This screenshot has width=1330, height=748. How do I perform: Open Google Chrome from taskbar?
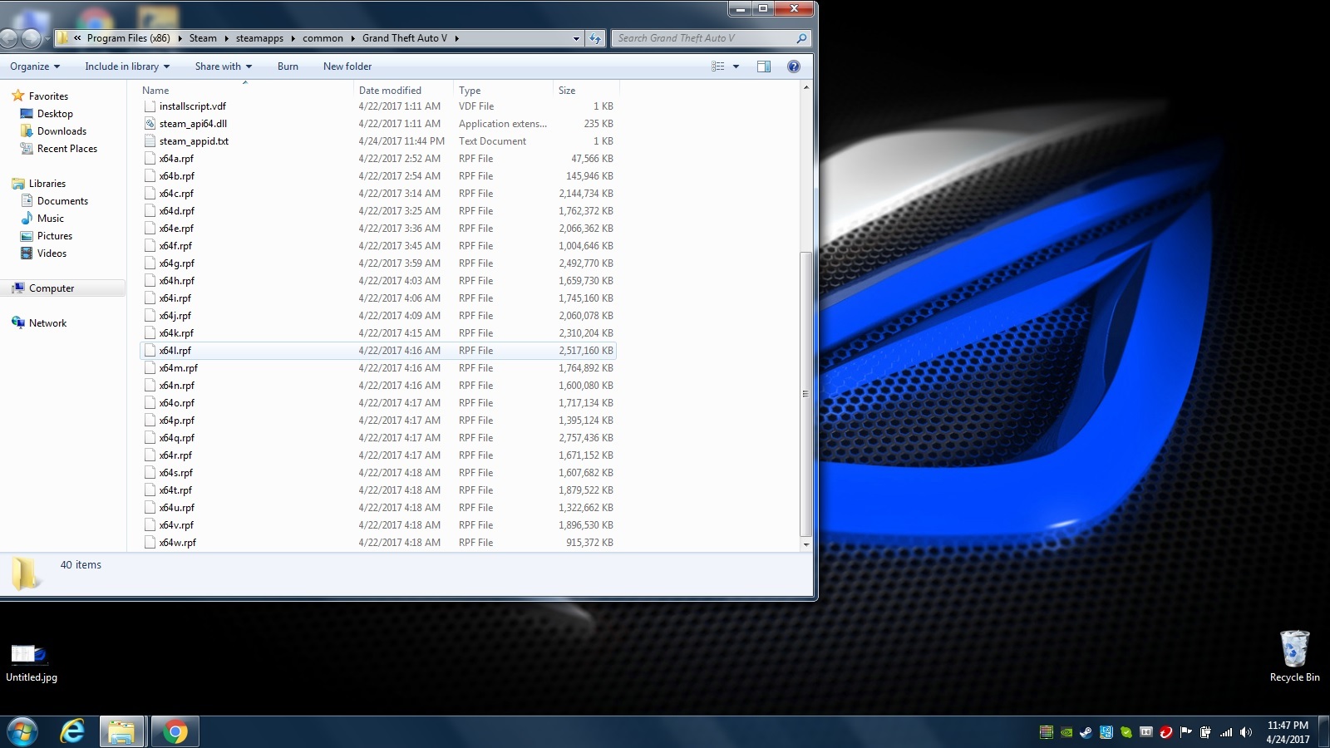tap(175, 732)
